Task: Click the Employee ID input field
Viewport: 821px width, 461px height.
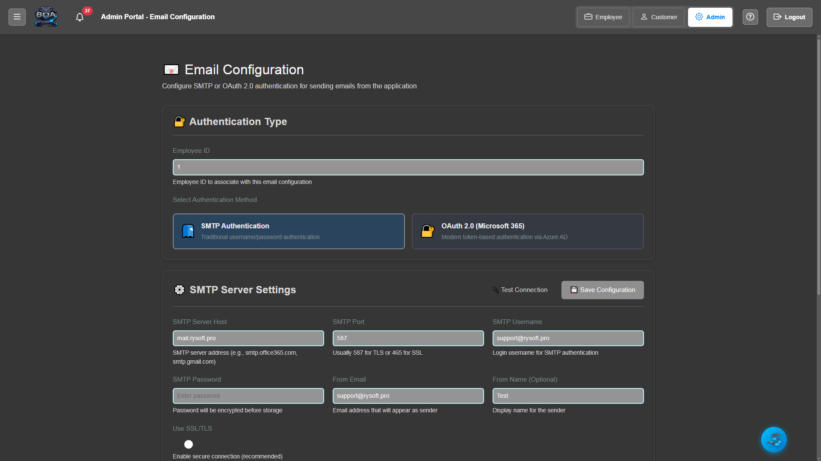Action: [x=408, y=167]
